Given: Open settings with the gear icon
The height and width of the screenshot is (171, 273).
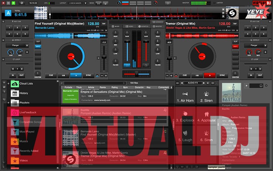Looking at the screenshot, I should [x=21, y=3].
